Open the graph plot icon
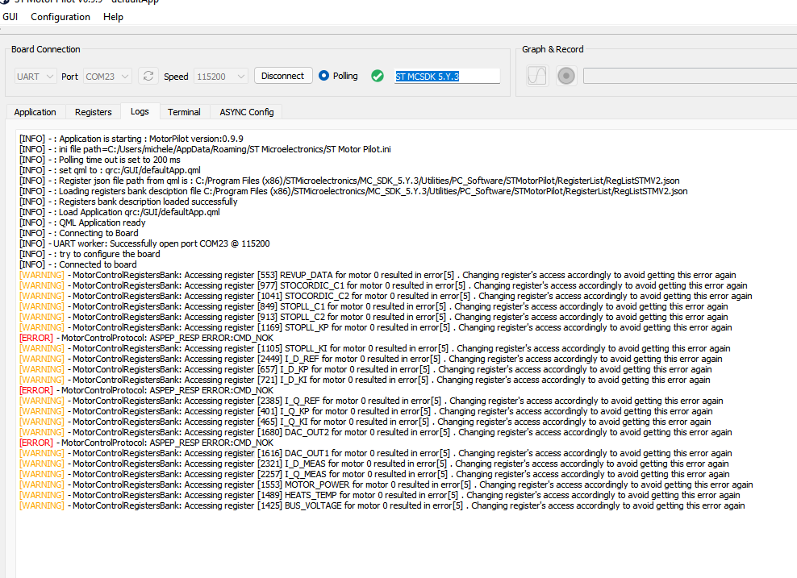 (537, 77)
